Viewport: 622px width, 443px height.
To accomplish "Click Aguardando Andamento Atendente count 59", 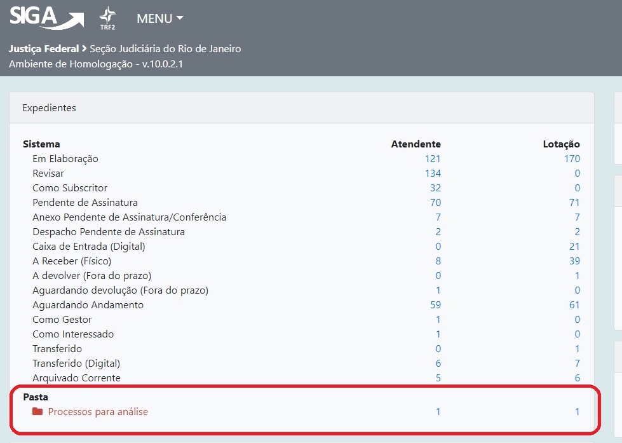I will click(x=435, y=305).
